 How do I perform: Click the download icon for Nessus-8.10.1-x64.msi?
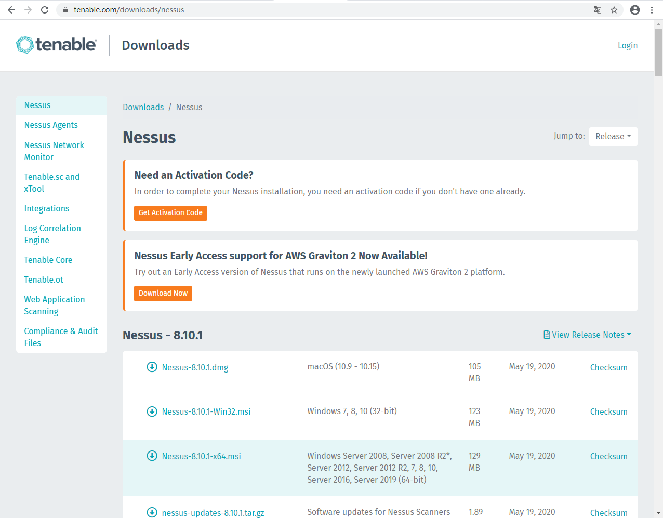(x=152, y=456)
